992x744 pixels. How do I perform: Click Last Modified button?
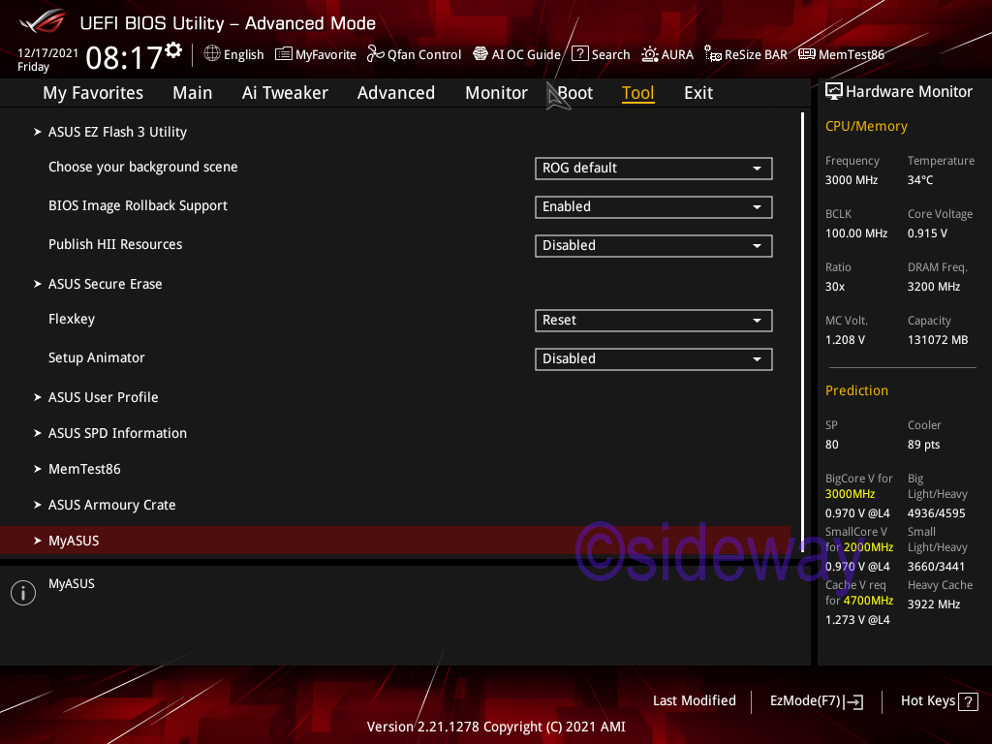694,701
